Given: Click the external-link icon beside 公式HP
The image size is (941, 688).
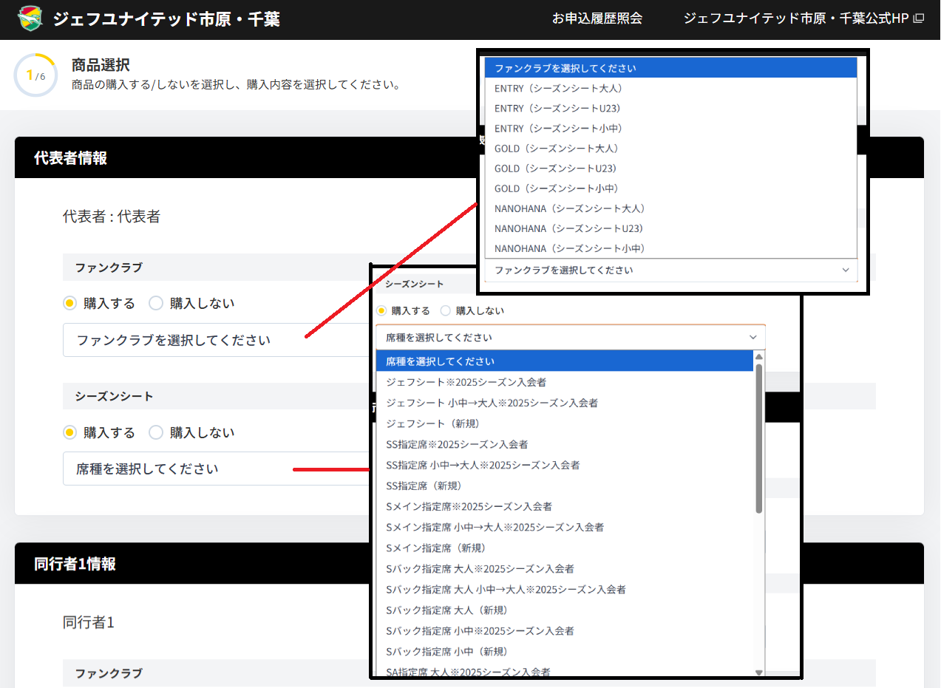Looking at the screenshot, I should coord(919,18).
